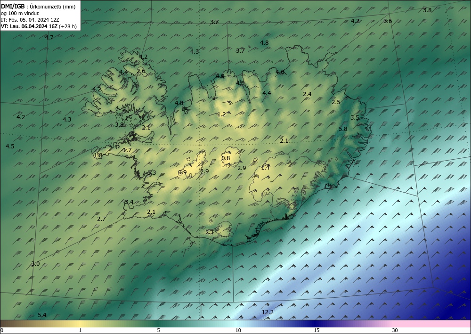Viewport: 471px width, 334px height.
Task: Click the '0' label on the colour scale
Action: click(x=2, y=330)
